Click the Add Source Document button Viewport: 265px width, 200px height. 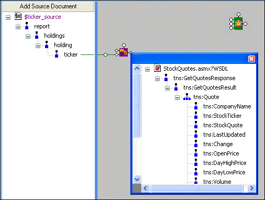(x=48, y=6)
